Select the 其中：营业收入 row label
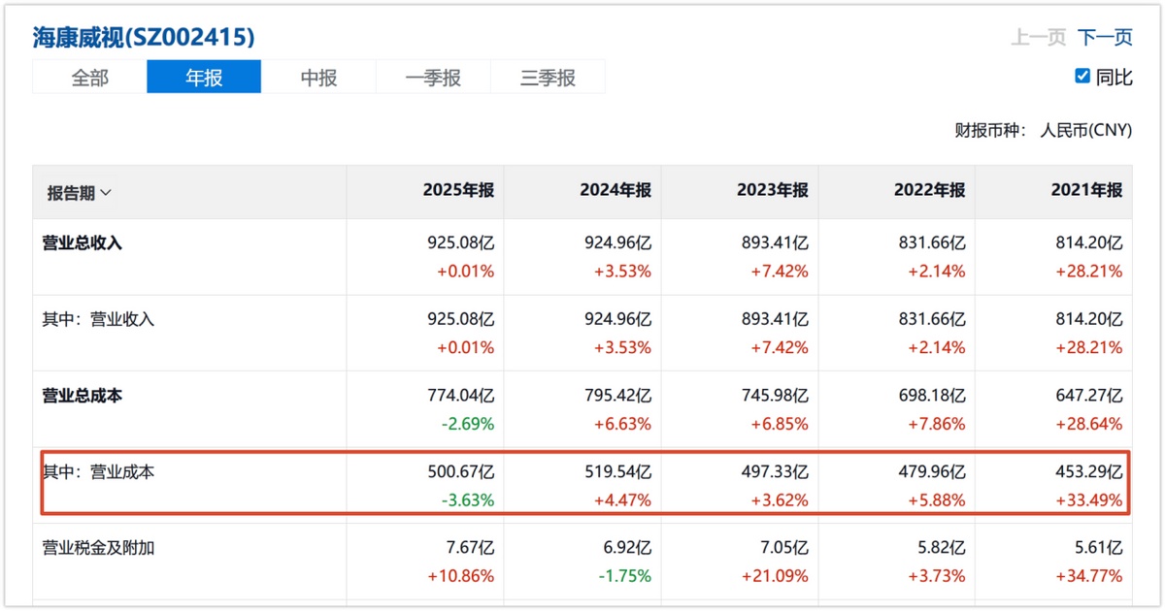 pyautogui.click(x=98, y=319)
